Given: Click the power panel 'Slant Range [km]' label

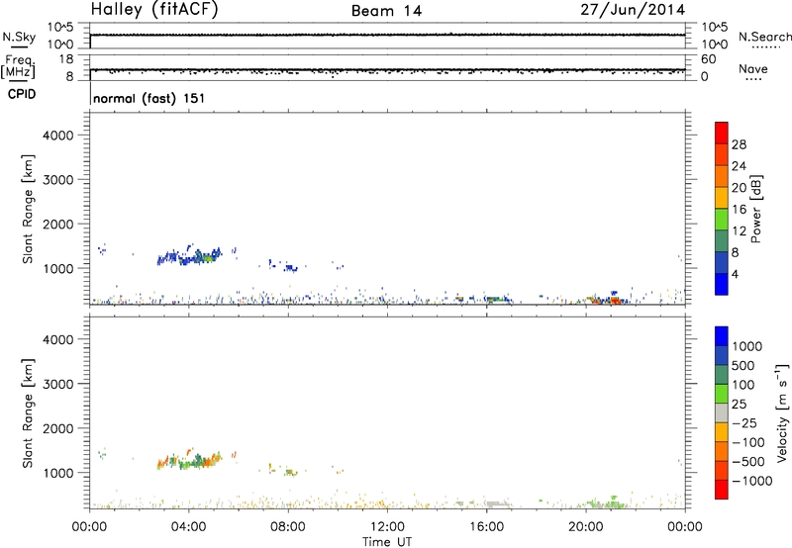Looking at the screenshot, I should click(x=28, y=209).
